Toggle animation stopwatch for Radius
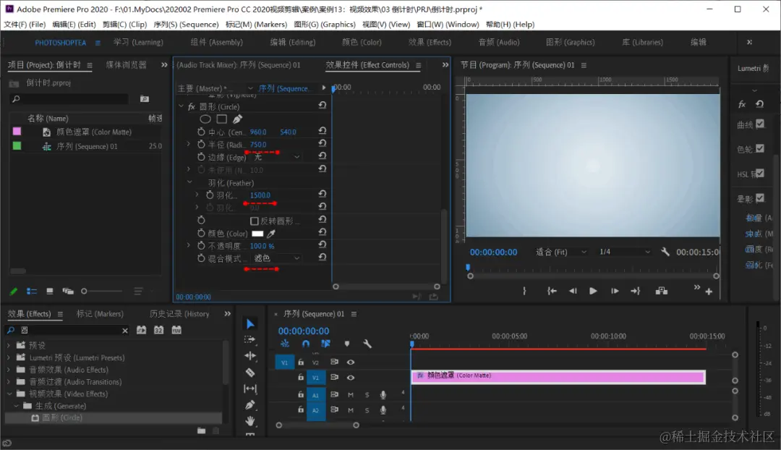The width and height of the screenshot is (781, 450). tap(201, 144)
